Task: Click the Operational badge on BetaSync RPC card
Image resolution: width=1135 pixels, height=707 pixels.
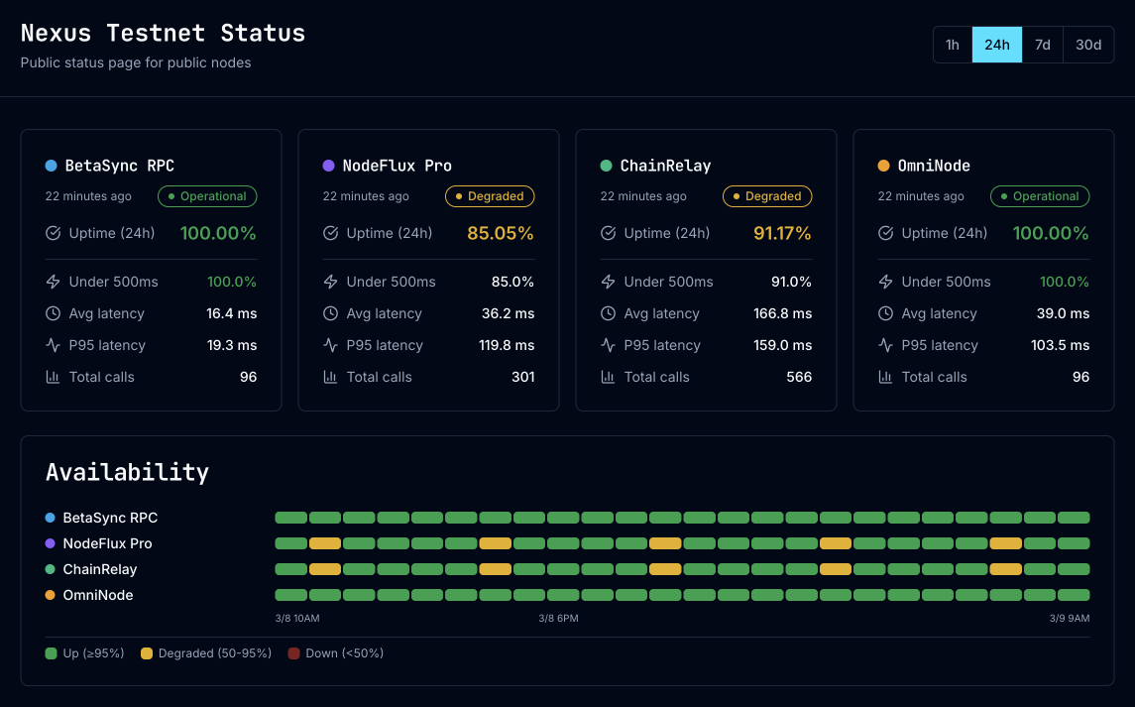Action: pyautogui.click(x=208, y=196)
